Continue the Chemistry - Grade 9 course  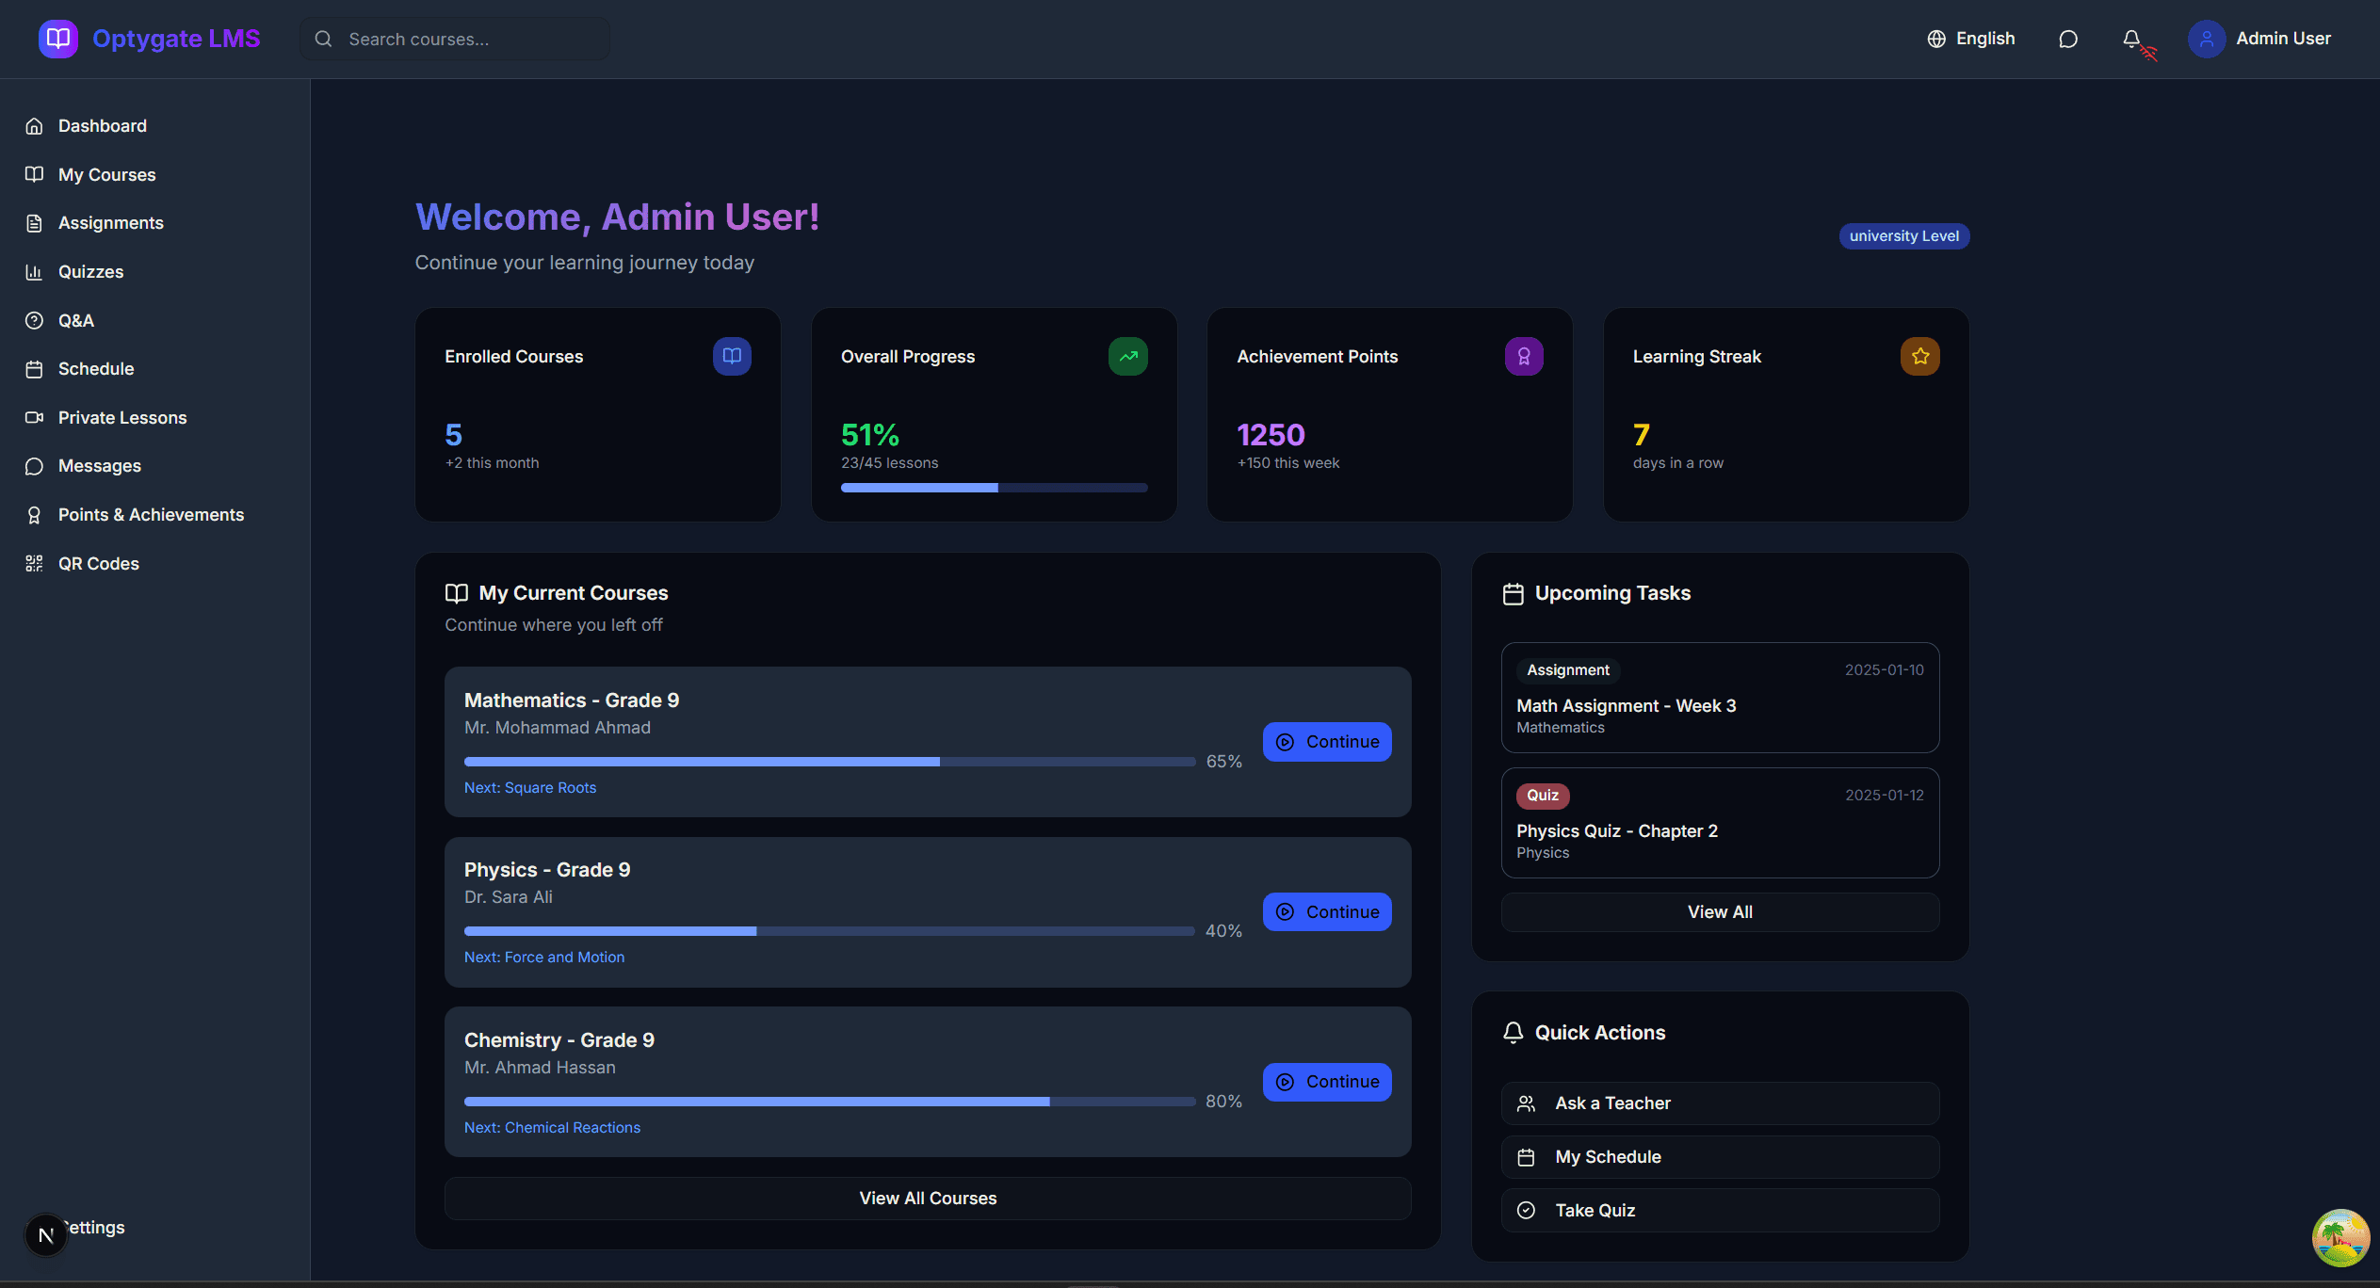coord(1327,1082)
